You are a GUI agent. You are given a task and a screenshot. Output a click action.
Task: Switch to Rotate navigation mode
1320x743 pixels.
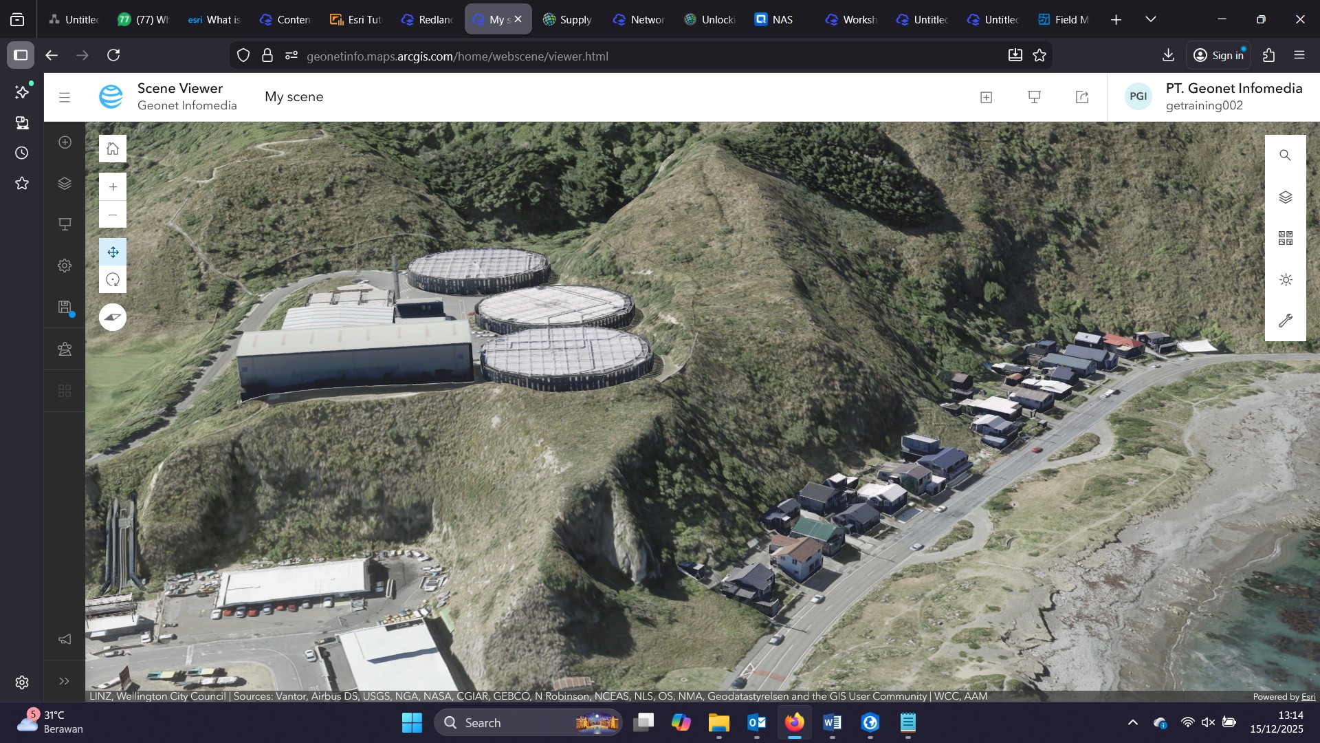113,280
